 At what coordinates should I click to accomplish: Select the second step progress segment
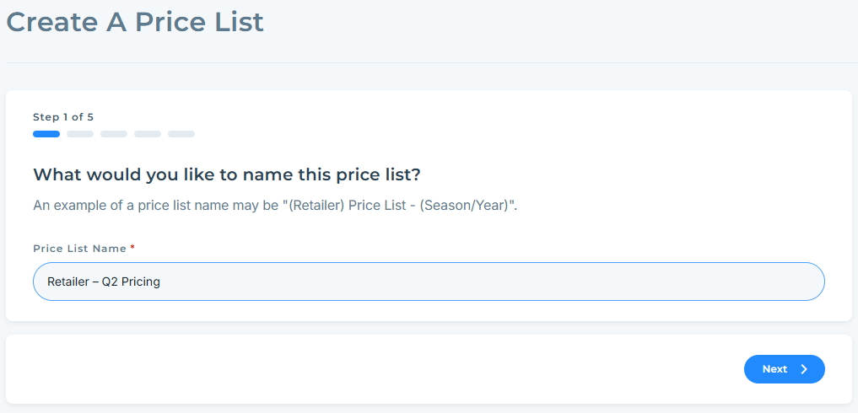pyautogui.click(x=80, y=134)
